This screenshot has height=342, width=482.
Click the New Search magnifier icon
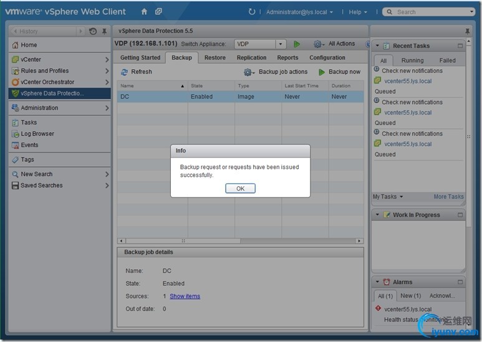15,174
